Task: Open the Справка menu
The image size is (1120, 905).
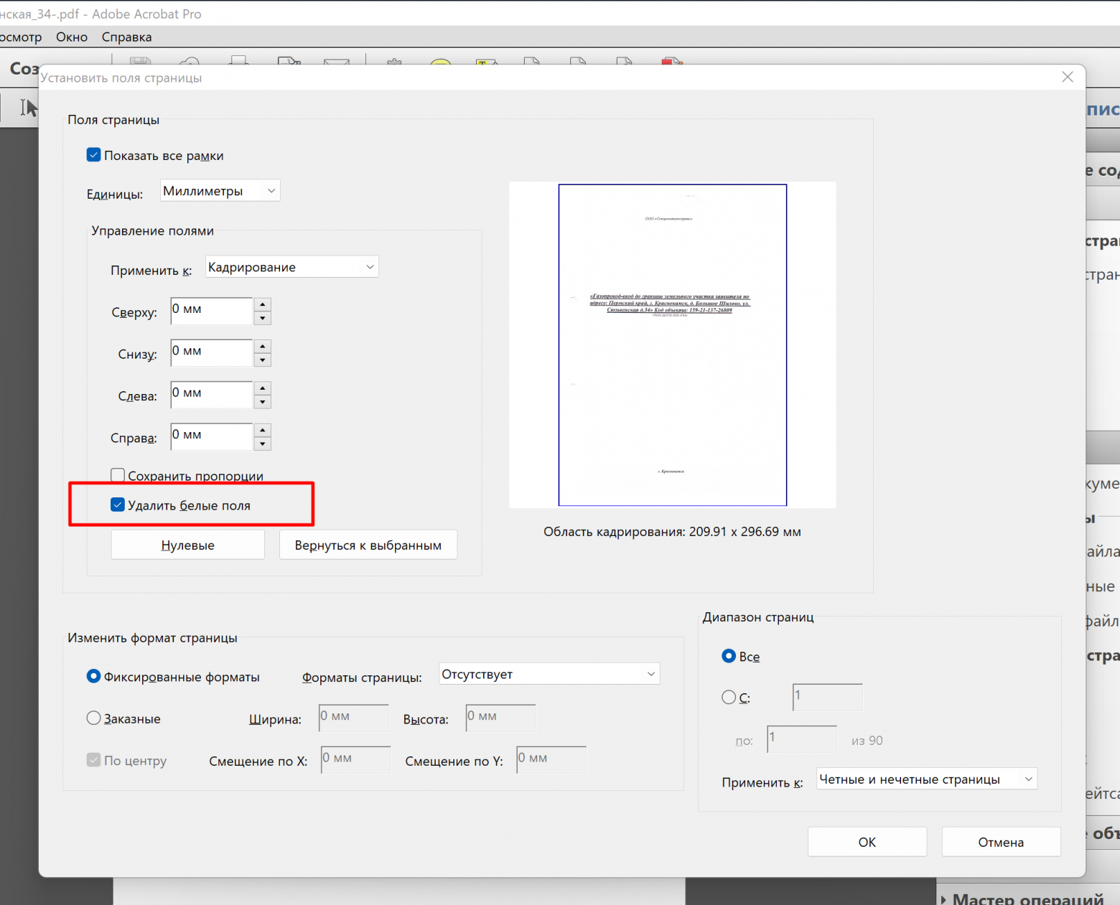Action: 126,37
